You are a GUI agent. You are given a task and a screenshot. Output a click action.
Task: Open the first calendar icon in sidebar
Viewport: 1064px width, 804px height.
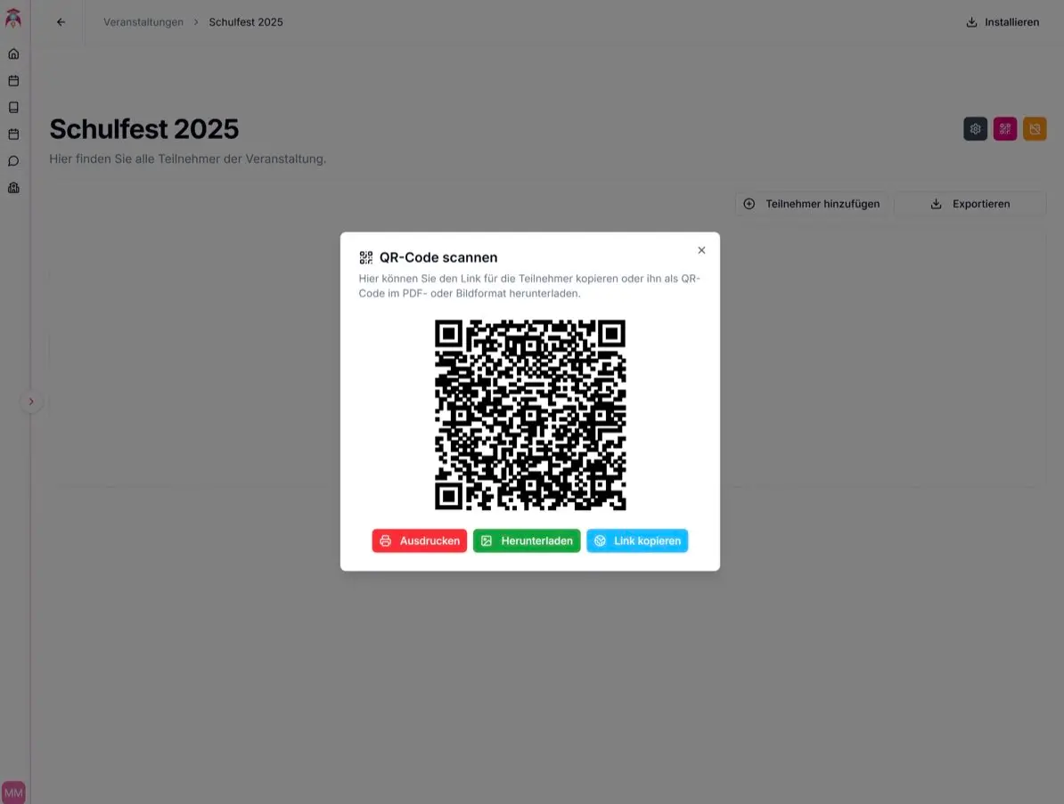(13, 81)
